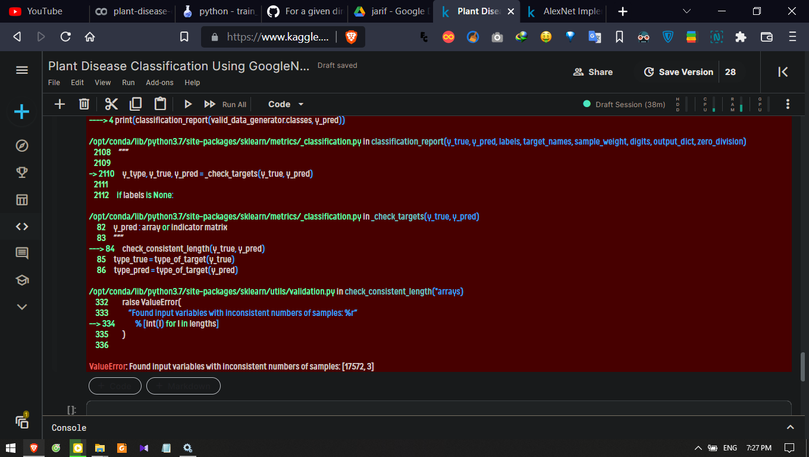Open the Add-ons menu
Image resolution: width=809 pixels, height=457 pixels.
[160, 83]
